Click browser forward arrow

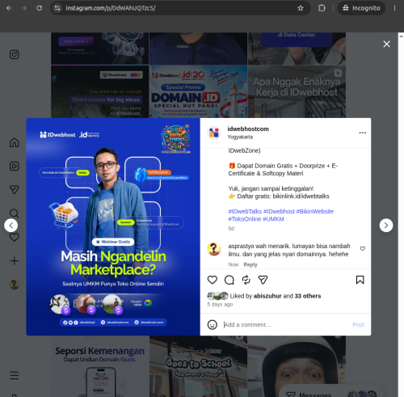pyautogui.click(x=24, y=8)
